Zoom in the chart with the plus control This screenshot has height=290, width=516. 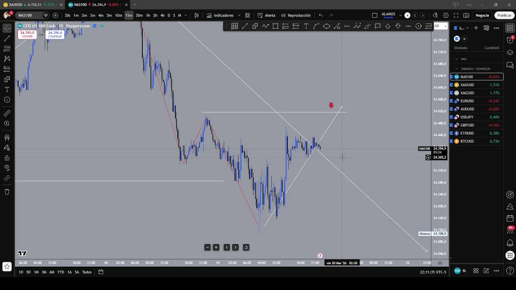click(x=216, y=247)
